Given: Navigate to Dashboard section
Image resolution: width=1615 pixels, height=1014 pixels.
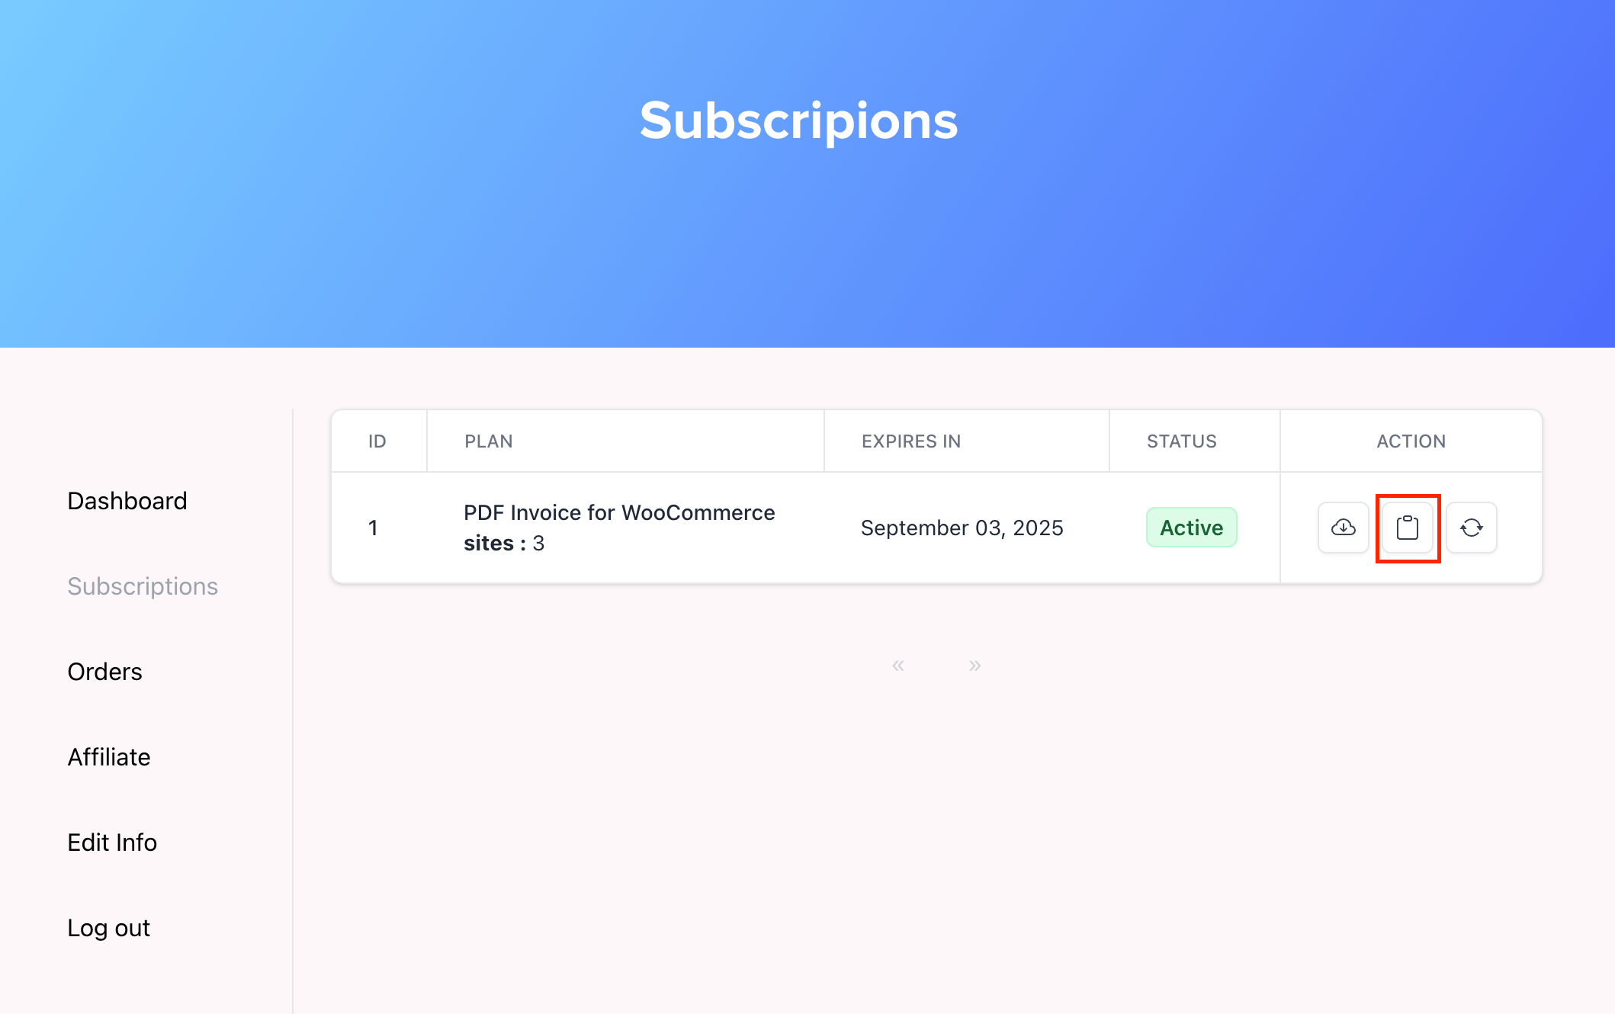Looking at the screenshot, I should coord(126,500).
